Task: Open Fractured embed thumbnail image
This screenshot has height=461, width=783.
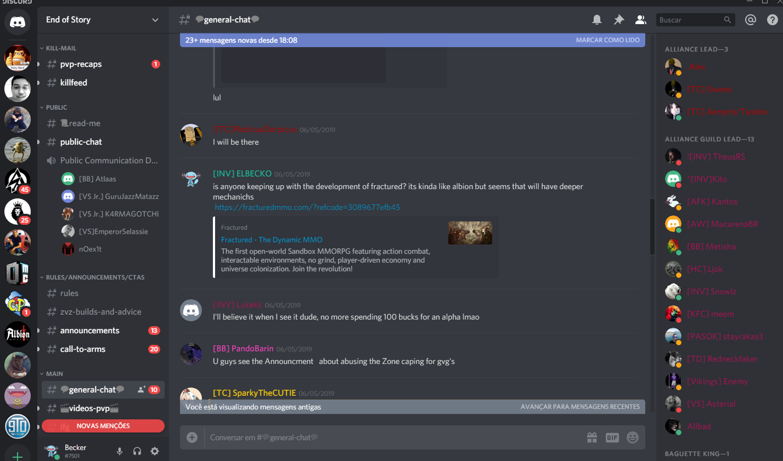Action: point(470,233)
